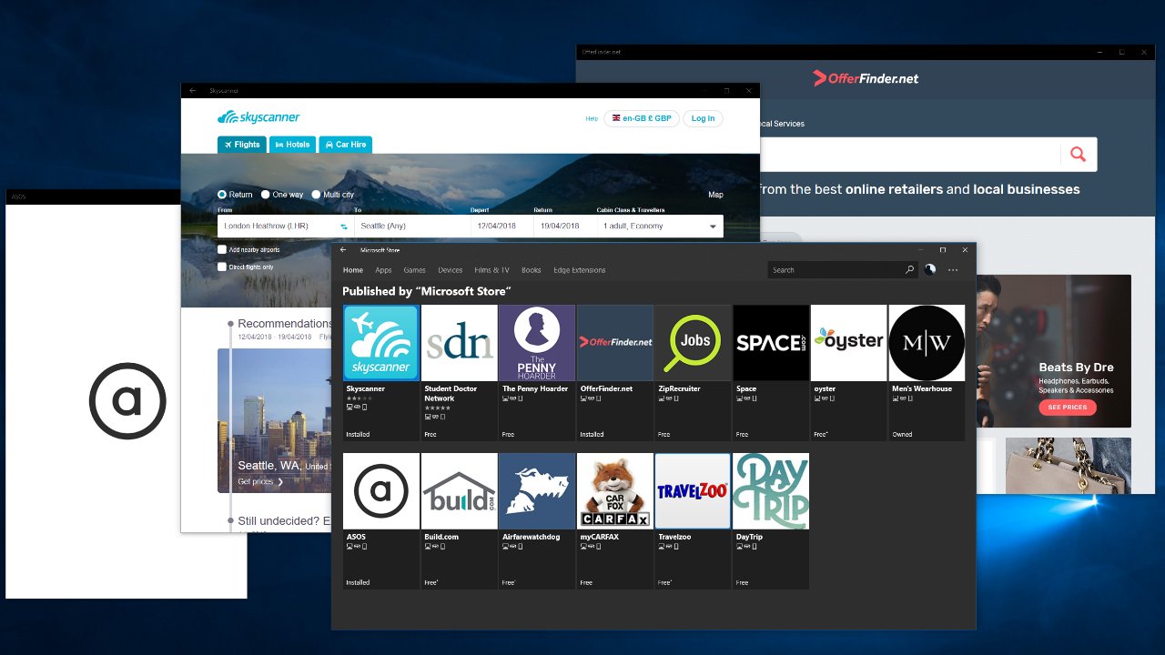This screenshot has width=1165, height=655.
Task: Click the OfferFinder red search magnifier icon
Action: (x=1079, y=155)
